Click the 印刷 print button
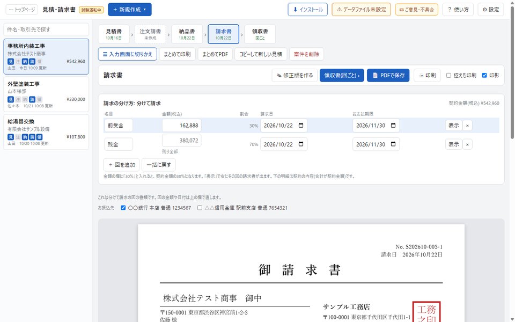The width and height of the screenshot is (515, 322). (x=427, y=75)
